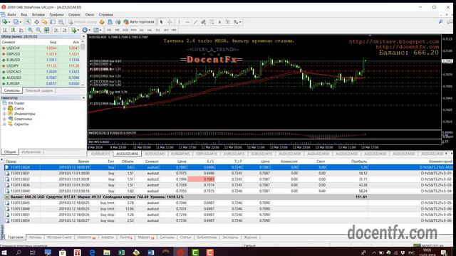Open the Вставка menu
The width and height of the screenshot is (456, 256).
coord(38,14)
